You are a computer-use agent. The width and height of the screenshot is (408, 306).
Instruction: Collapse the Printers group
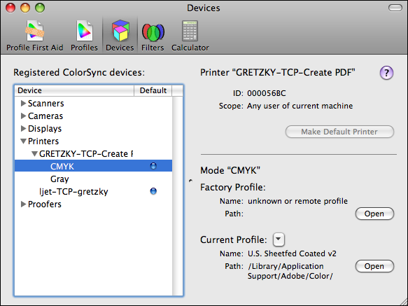pyautogui.click(x=23, y=141)
